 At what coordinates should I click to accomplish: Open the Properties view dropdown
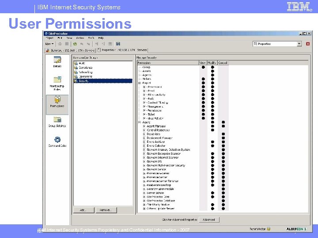pyautogui.click(x=299, y=44)
